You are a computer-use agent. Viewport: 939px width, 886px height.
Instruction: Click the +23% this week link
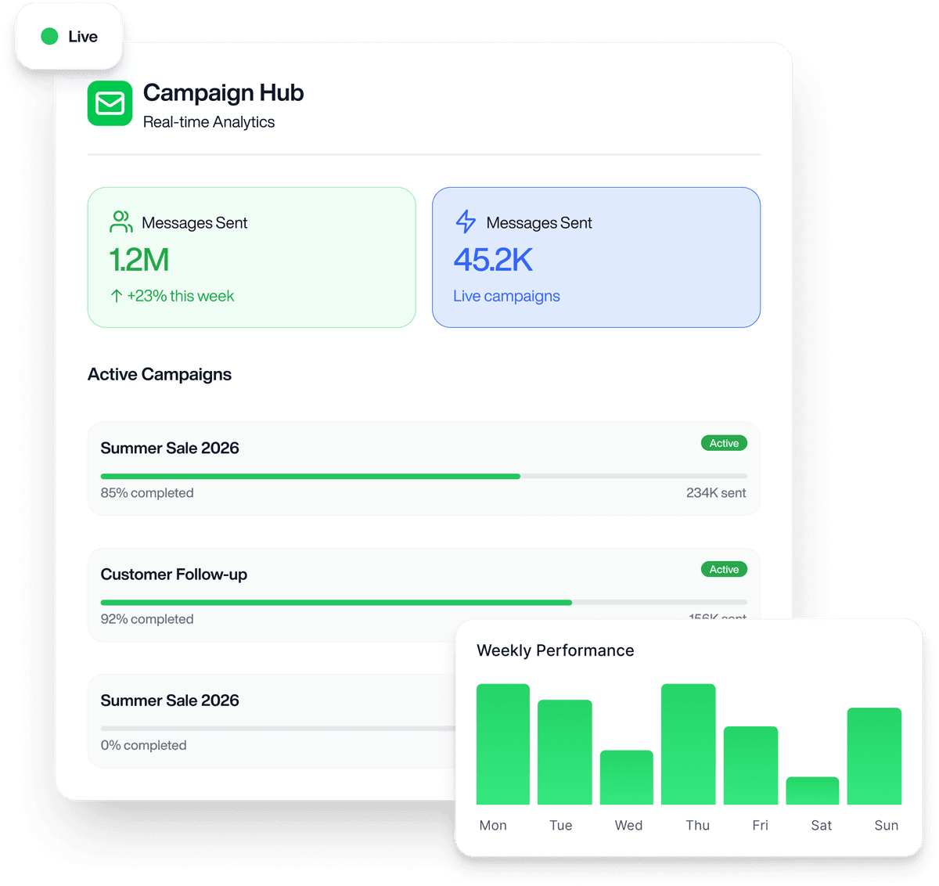pos(180,296)
